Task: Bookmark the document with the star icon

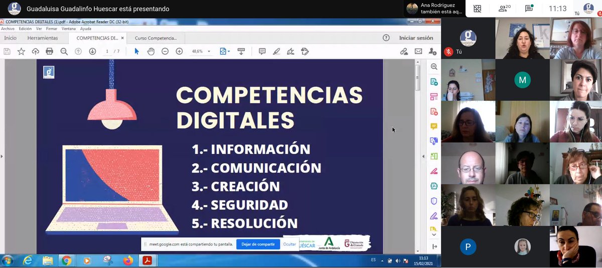Action: tap(21, 51)
